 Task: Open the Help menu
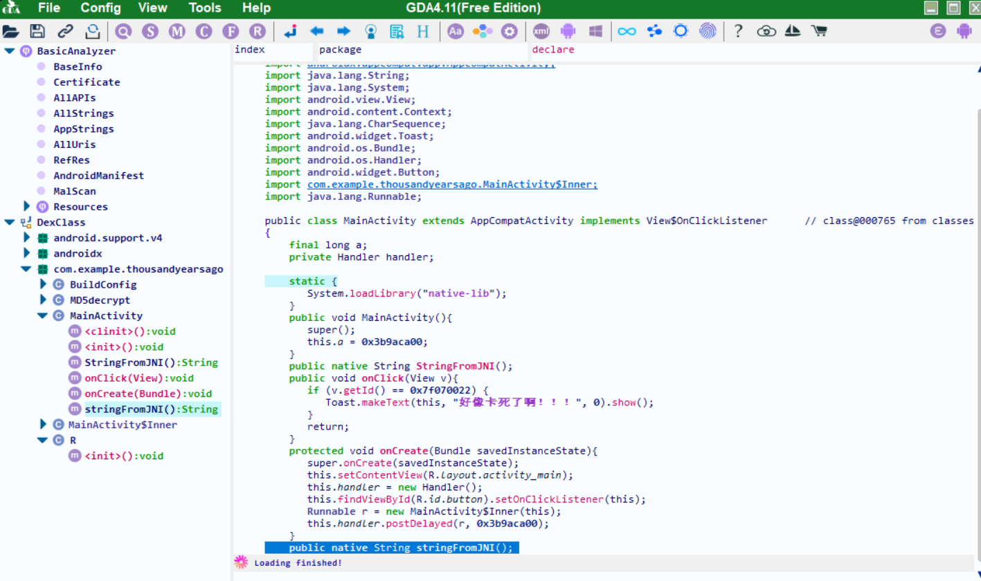point(256,8)
